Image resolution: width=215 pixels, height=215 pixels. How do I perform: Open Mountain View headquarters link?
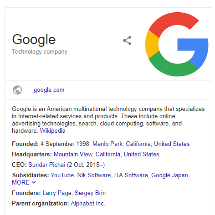pos(73,154)
